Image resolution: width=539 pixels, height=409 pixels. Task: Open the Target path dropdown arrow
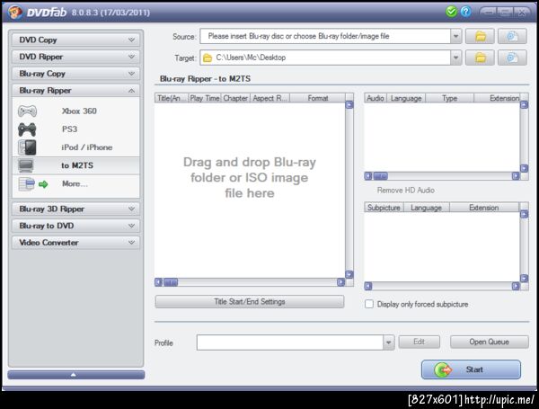coord(455,58)
